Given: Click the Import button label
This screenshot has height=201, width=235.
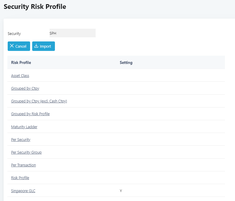Looking at the screenshot, I should coord(45,46).
